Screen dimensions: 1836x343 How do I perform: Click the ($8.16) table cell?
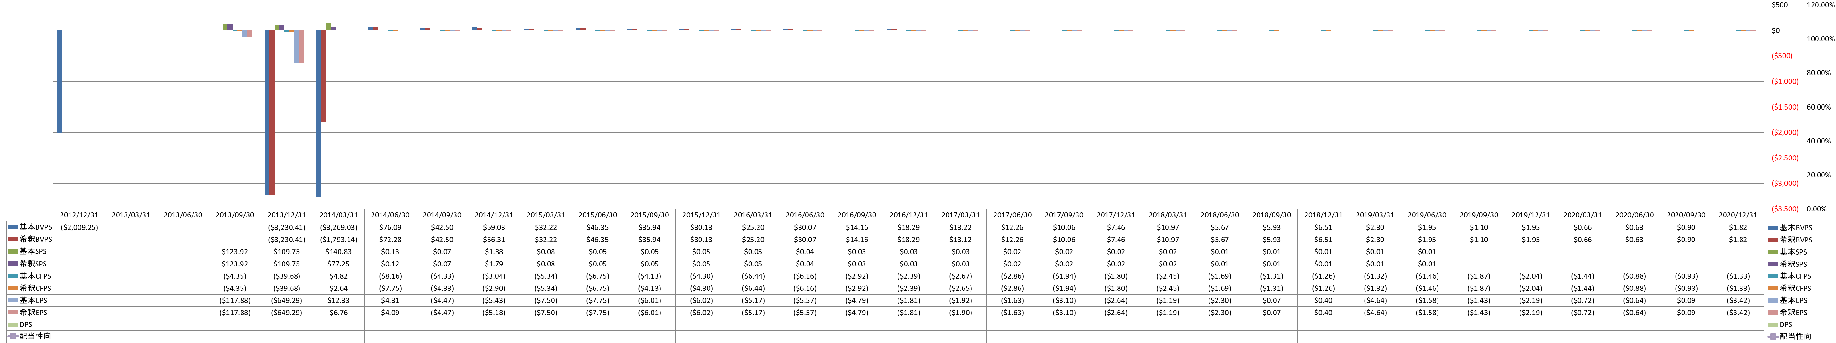click(x=390, y=276)
